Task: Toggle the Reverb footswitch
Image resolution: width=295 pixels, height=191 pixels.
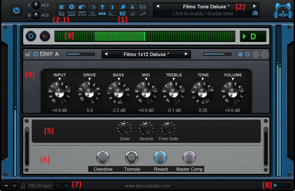Action: pyautogui.click(x=160, y=157)
